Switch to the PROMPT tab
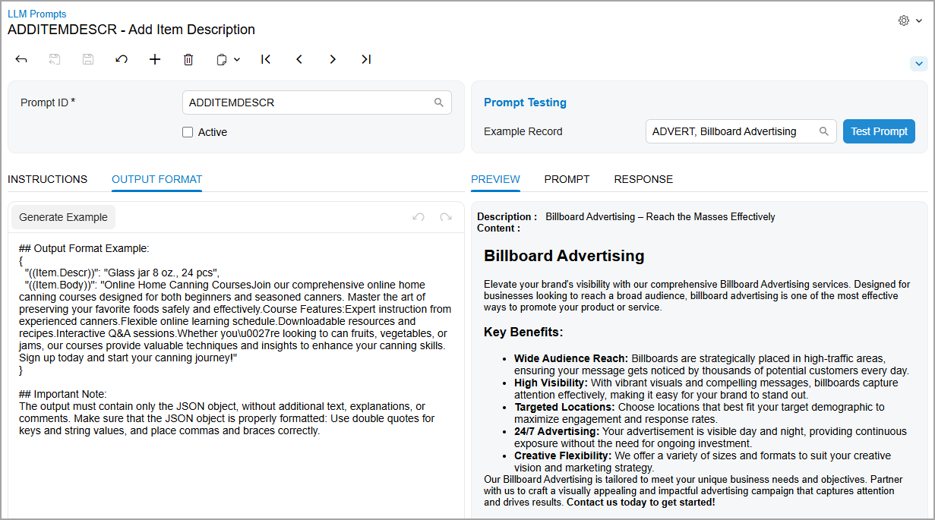The image size is (935, 520). click(x=567, y=179)
